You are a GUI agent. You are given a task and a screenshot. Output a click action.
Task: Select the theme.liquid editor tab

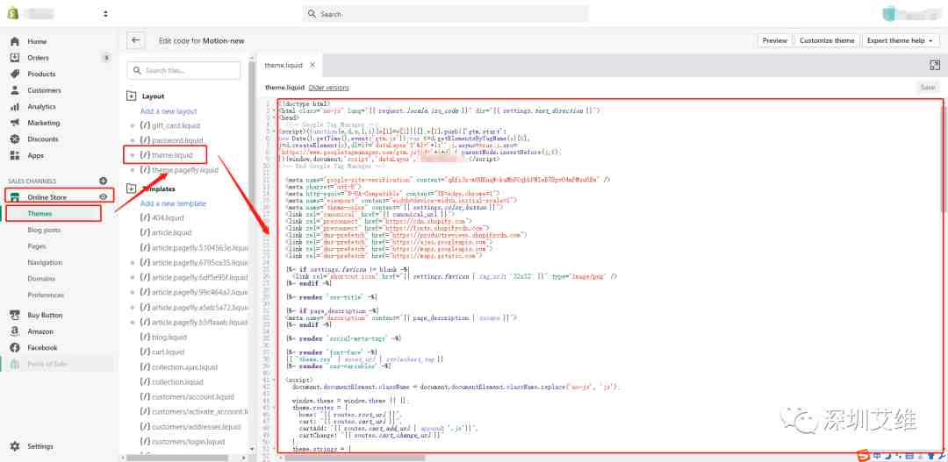(x=283, y=65)
